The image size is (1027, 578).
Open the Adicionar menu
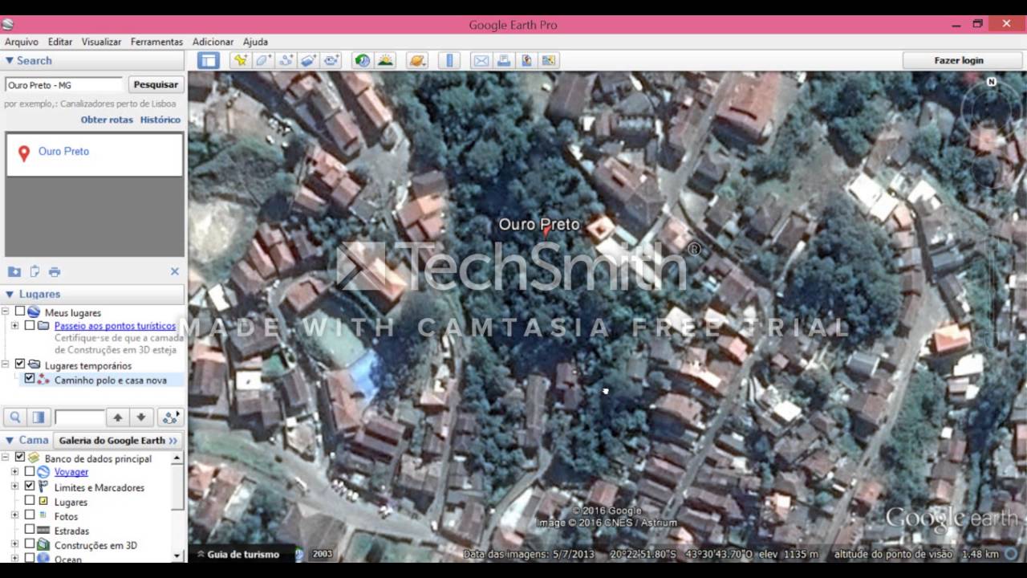click(x=213, y=42)
